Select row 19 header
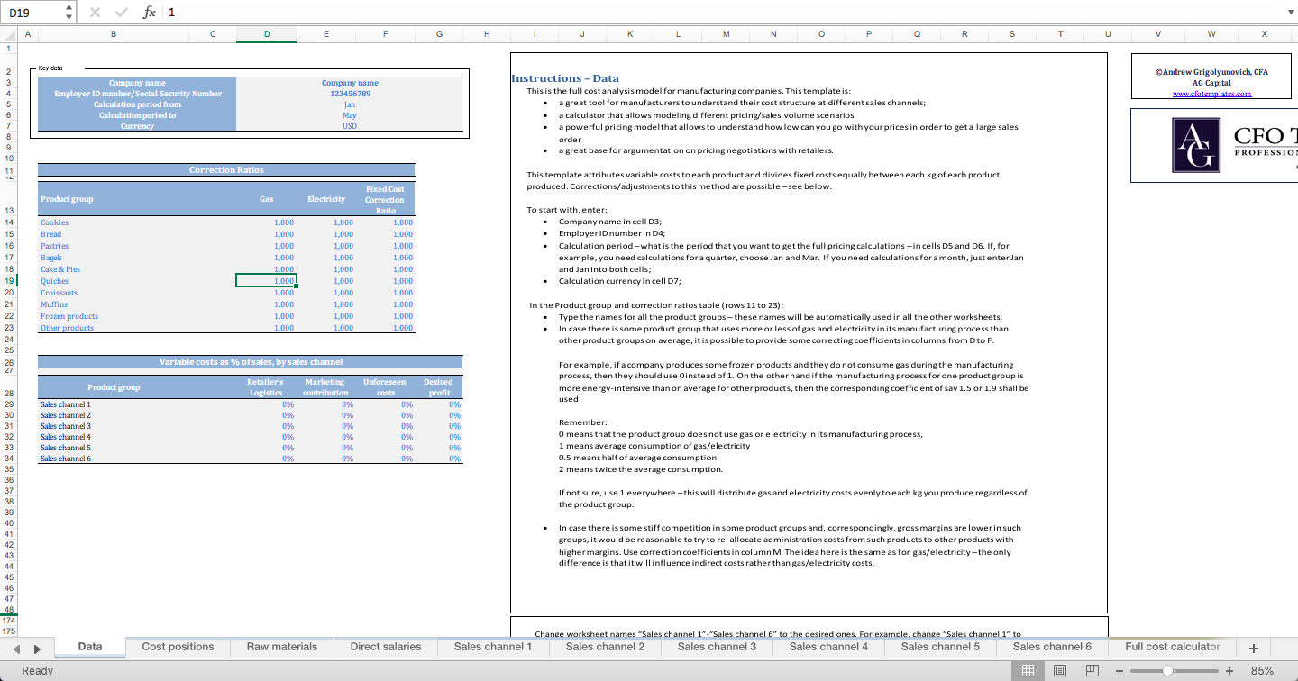This screenshot has height=681, width=1298. click(x=8, y=280)
